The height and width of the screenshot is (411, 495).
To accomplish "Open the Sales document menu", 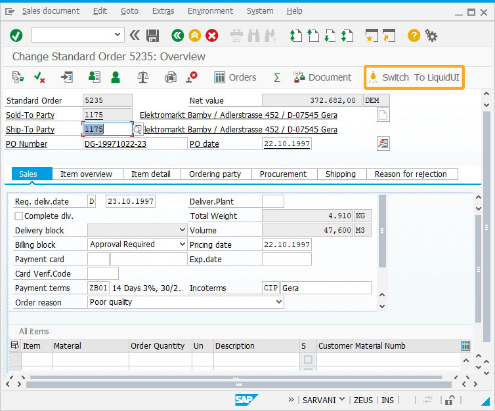I will (x=51, y=11).
